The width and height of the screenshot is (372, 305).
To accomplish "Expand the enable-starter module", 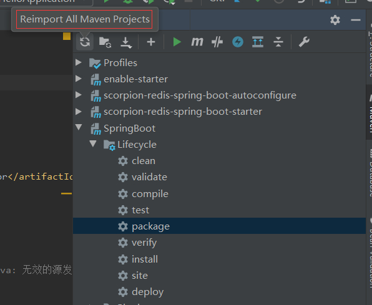I will (x=79, y=79).
